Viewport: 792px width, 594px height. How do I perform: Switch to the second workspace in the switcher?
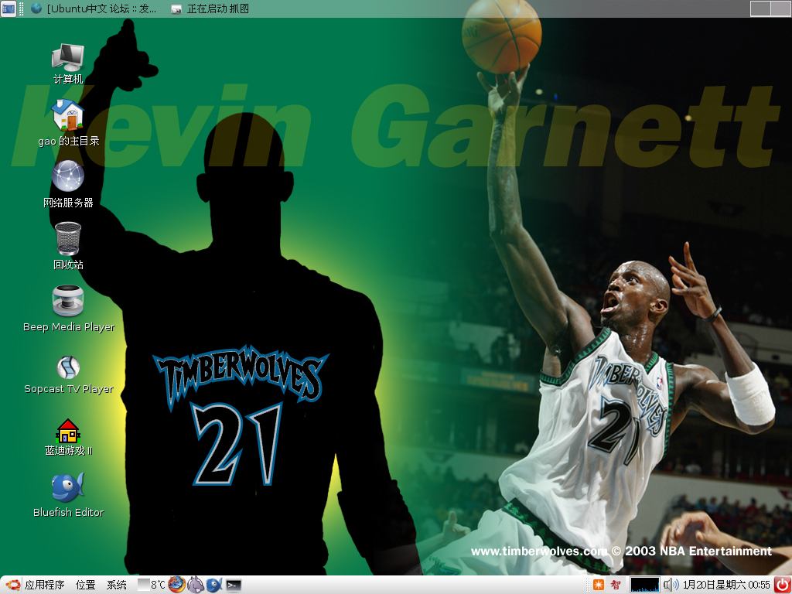click(x=781, y=9)
